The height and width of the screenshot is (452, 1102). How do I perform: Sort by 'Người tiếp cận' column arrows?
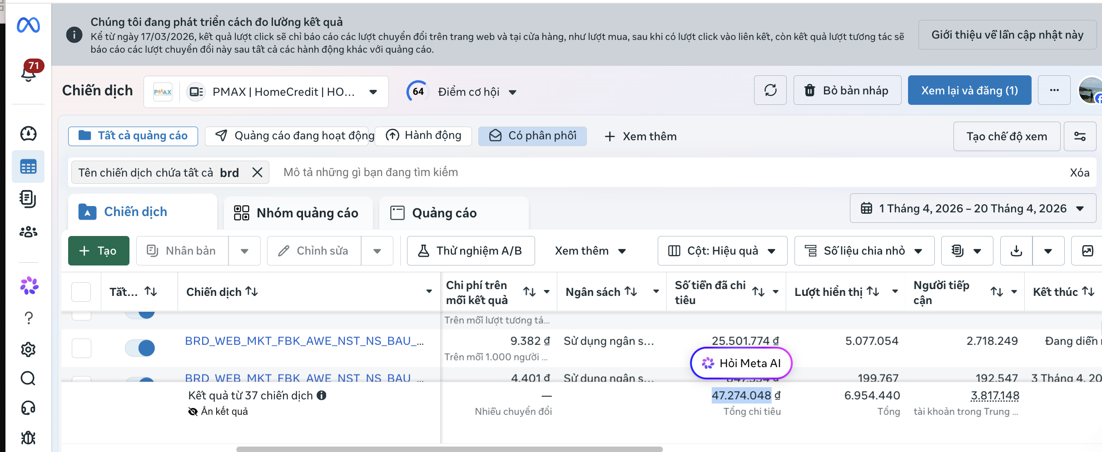pyautogui.click(x=997, y=292)
